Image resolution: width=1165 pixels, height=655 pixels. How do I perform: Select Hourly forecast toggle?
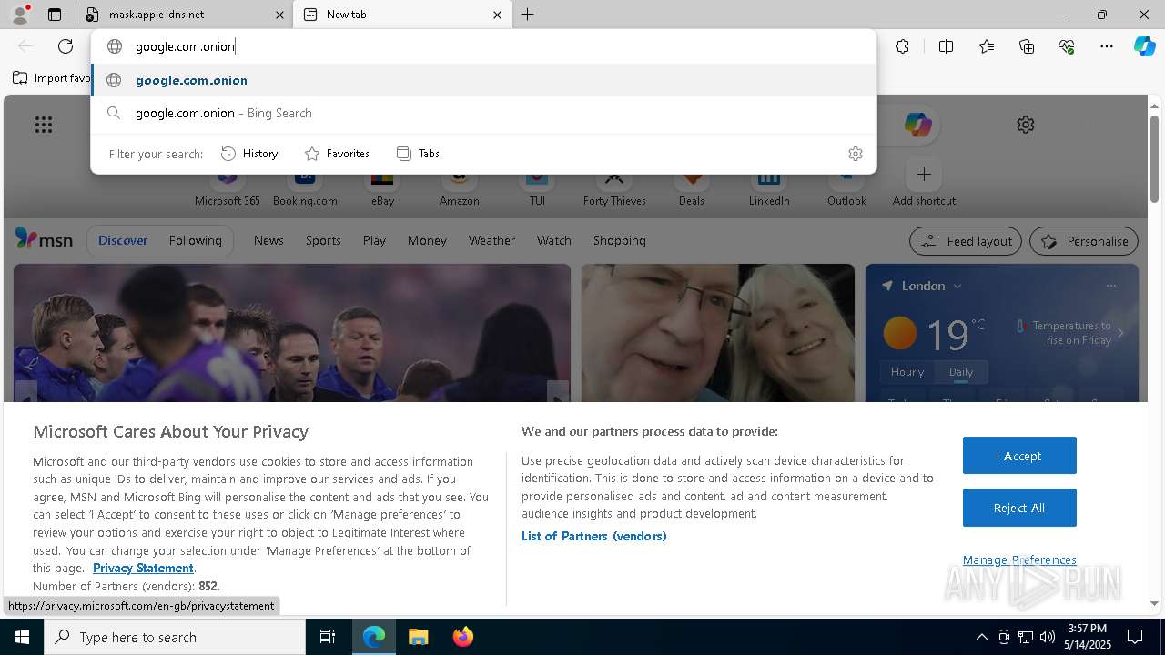pos(907,371)
